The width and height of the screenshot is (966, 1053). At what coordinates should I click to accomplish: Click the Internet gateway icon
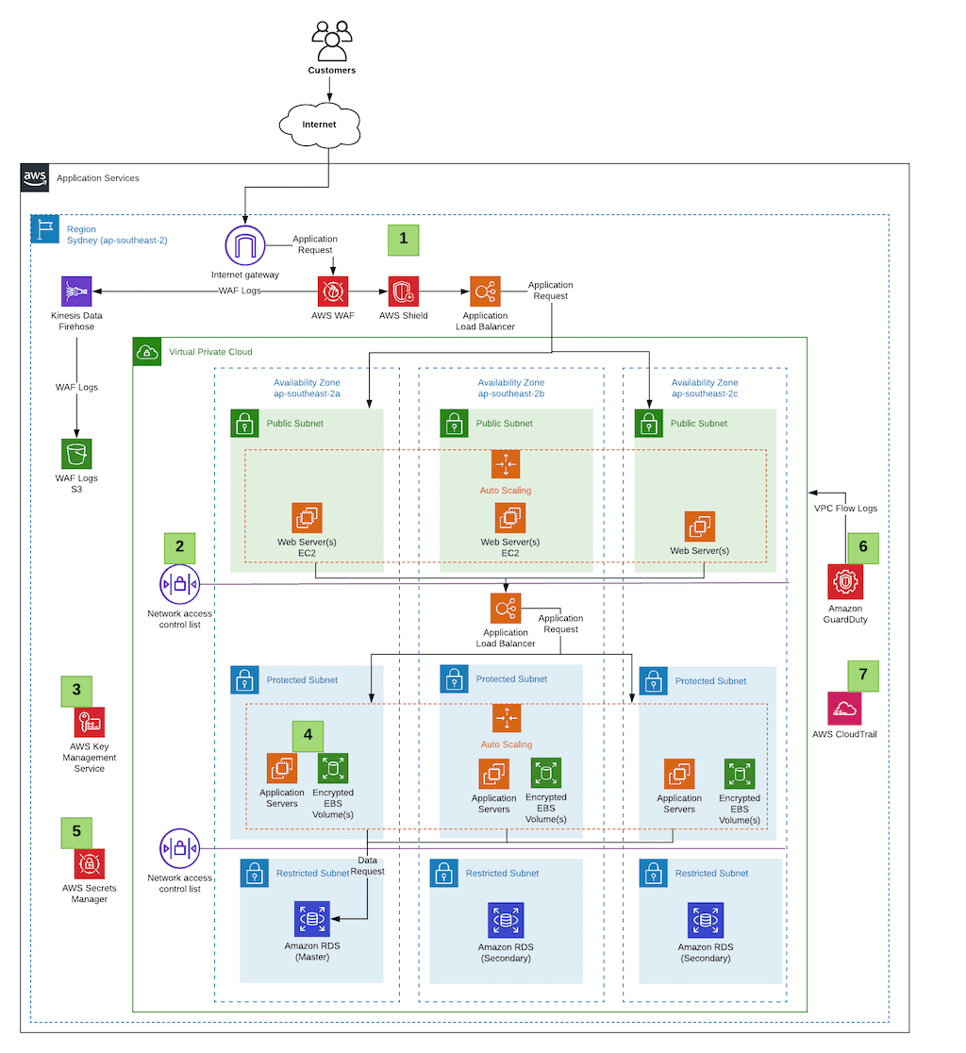click(245, 247)
